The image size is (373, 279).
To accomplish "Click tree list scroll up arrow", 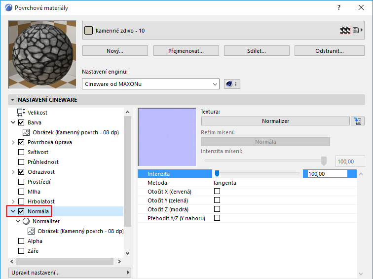I will click(x=127, y=112).
